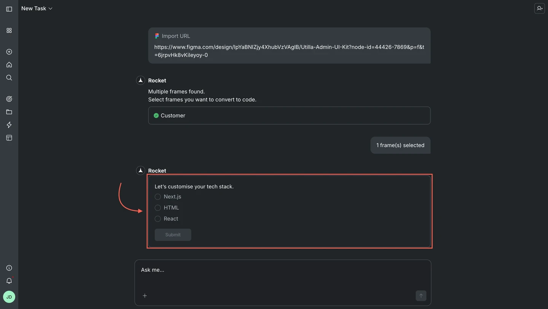
Task: Send the chat message with the arrow
Action: click(x=421, y=296)
